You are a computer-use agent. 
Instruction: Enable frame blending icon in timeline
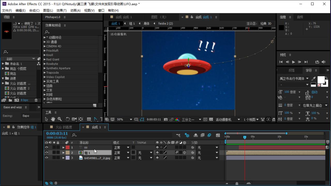(x=202, y=135)
